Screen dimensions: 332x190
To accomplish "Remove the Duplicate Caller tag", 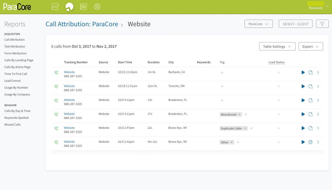I will click(x=245, y=128).
